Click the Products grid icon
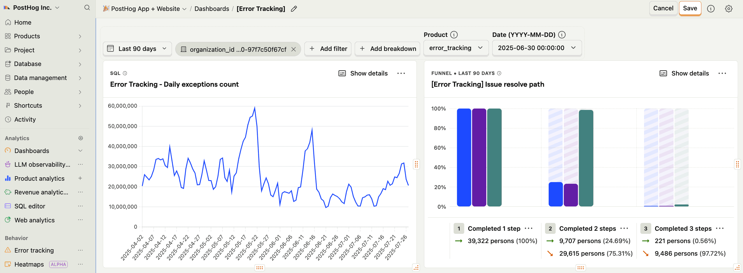Image resolution: width=743 pixels, height=273 pixels. (x=8, y=36)
